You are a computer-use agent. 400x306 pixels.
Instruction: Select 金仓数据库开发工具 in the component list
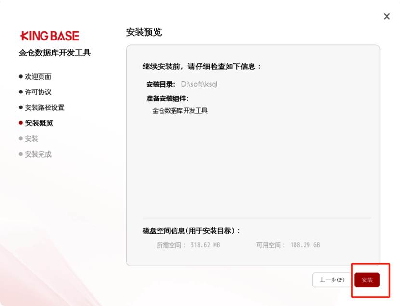tap(180, 111)
